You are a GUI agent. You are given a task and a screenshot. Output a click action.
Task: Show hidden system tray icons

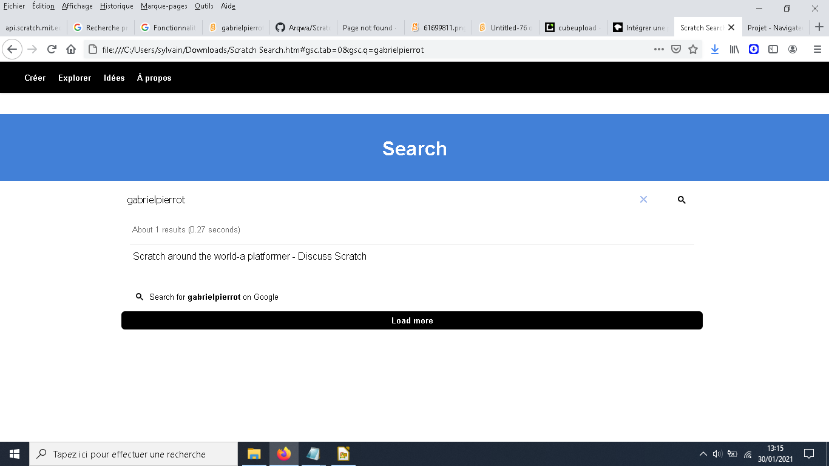tap(703, 454)
